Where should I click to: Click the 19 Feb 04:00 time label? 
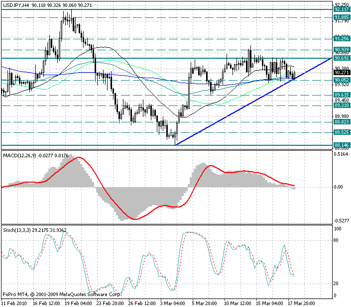point(79,304)
